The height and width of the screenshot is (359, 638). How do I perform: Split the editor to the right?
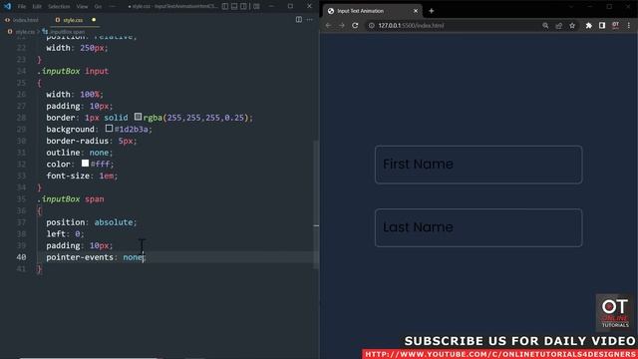[299, 20]
